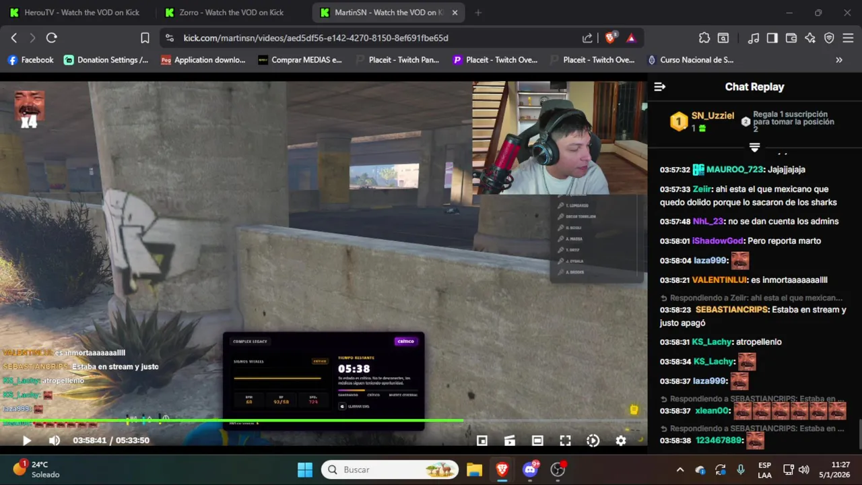Click reply reference 'Respondiendo a Zeiir'

click(751, 298)
